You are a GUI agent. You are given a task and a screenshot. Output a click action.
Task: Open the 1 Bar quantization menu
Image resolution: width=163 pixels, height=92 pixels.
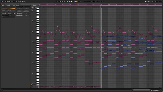tap(23, 2)
